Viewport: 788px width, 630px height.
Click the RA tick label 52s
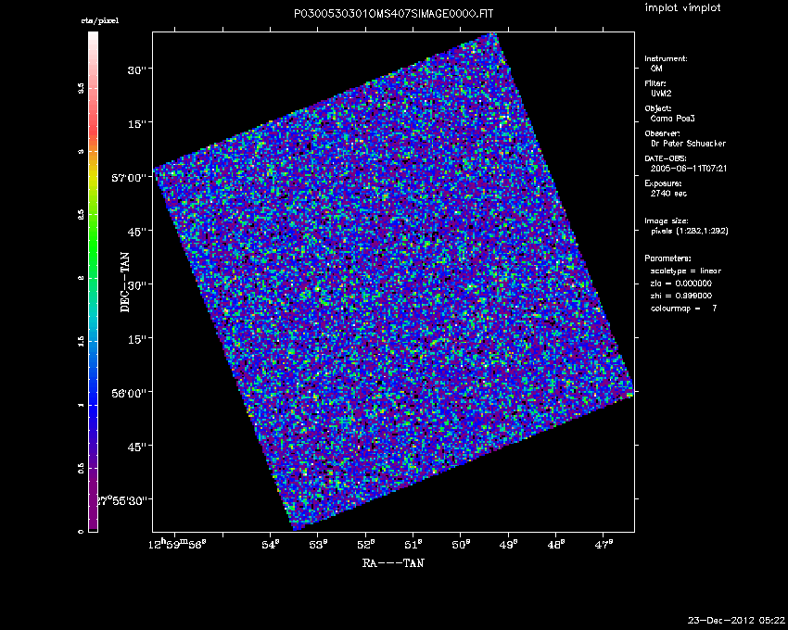[x=365, y=544]
